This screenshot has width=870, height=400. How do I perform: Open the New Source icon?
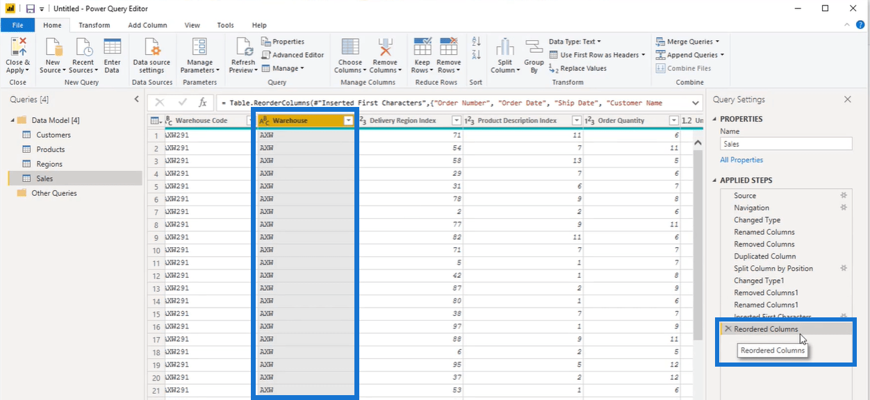point(53,47)
